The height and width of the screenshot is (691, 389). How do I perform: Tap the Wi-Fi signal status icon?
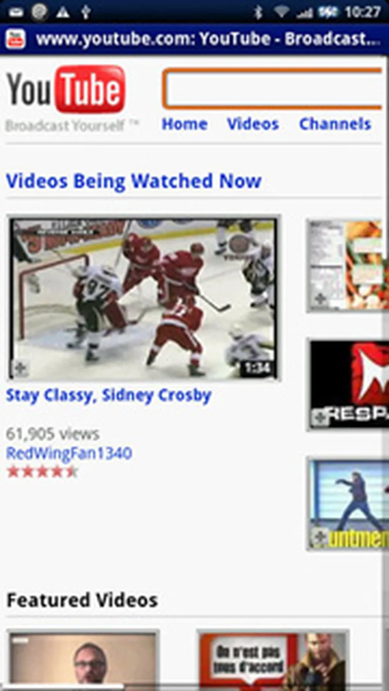click(282, 12)
